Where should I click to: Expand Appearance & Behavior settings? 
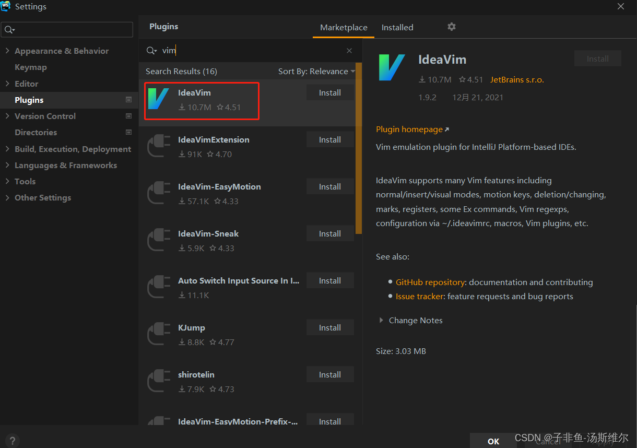click(7, 51)
